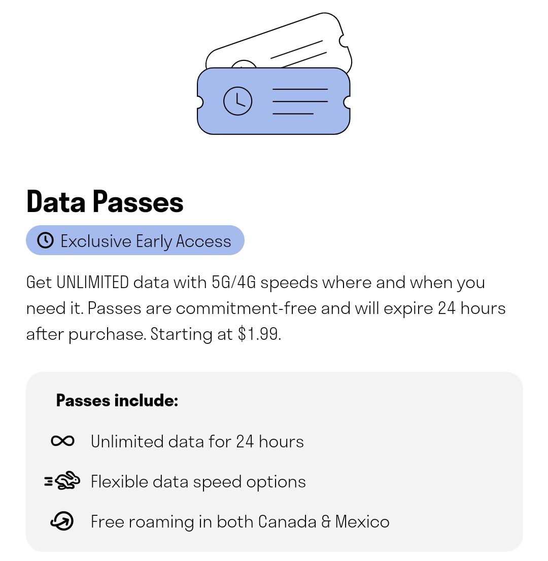Click the 'Passes include:' label
Image resolution: width=548 pixels, height=561 pixels.
point(117,400)
